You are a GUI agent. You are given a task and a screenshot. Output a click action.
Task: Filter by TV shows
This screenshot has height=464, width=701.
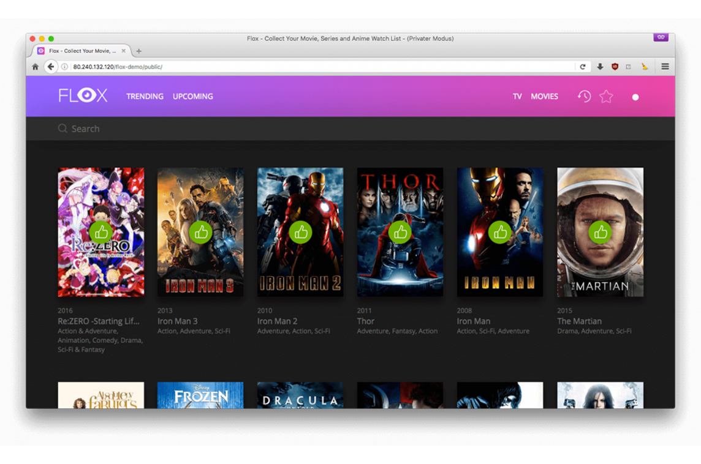pyautogui.click(x=517, y=97)
